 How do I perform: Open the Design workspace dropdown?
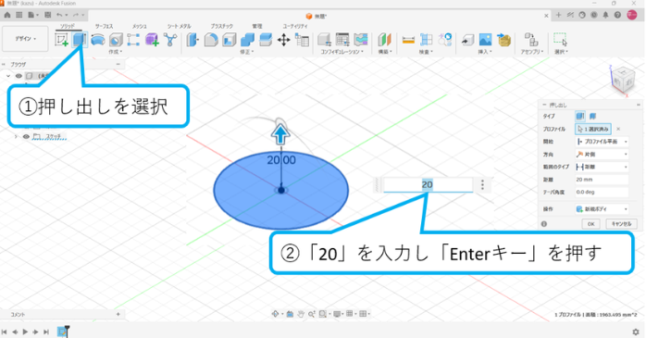[x=26, y=39]
